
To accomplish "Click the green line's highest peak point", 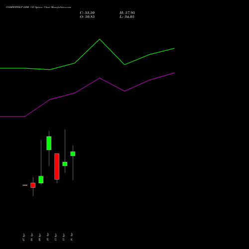I will 100,39.
